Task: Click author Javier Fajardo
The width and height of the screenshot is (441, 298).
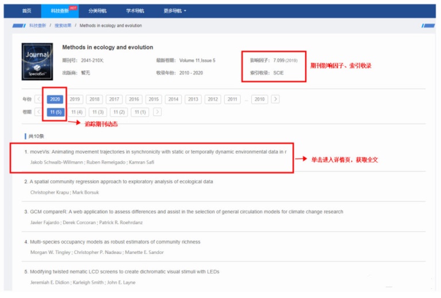Action: pyautogui.click(x=45, y=222)
